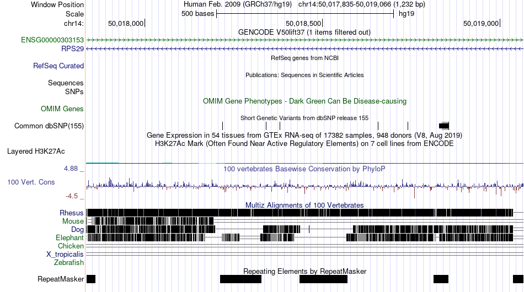Open the RefSeq Curated track label
Image resolution: width=524 pixels, height=292 pixels.
click(x=58, y=66)
